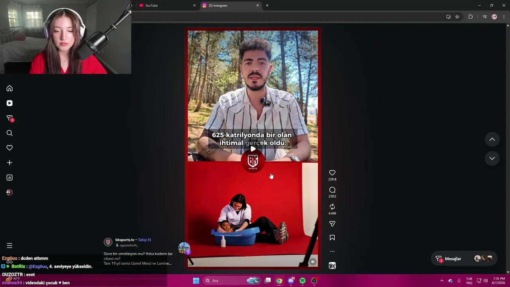The image size is (510, 287).
Task: Open browser media controls
Action: [x=484, y=17]
